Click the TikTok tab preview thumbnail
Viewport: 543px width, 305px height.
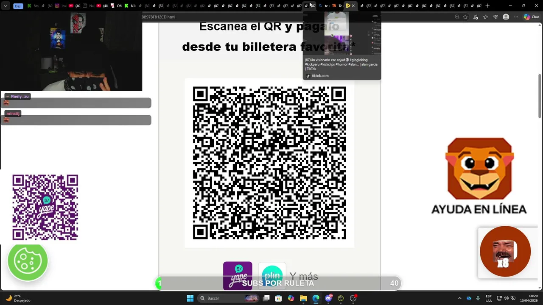click(342, 34)
